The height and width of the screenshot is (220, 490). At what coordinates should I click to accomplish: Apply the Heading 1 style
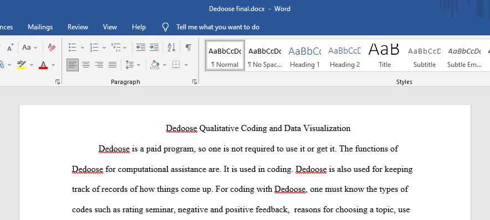pyautogui.click(x=305, y=56)
